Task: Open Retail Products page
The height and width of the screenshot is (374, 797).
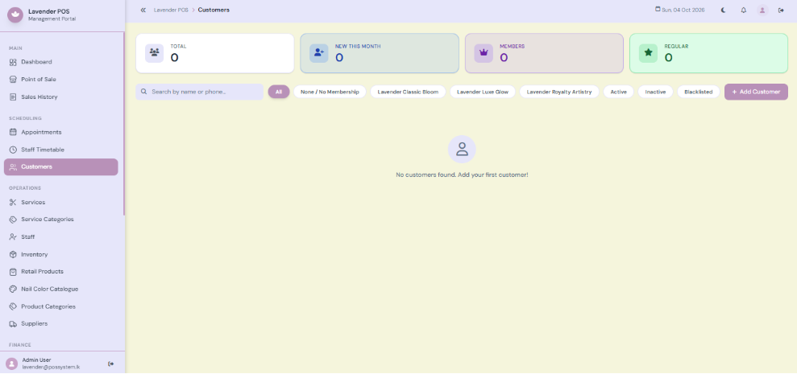Action: point(61,272)
